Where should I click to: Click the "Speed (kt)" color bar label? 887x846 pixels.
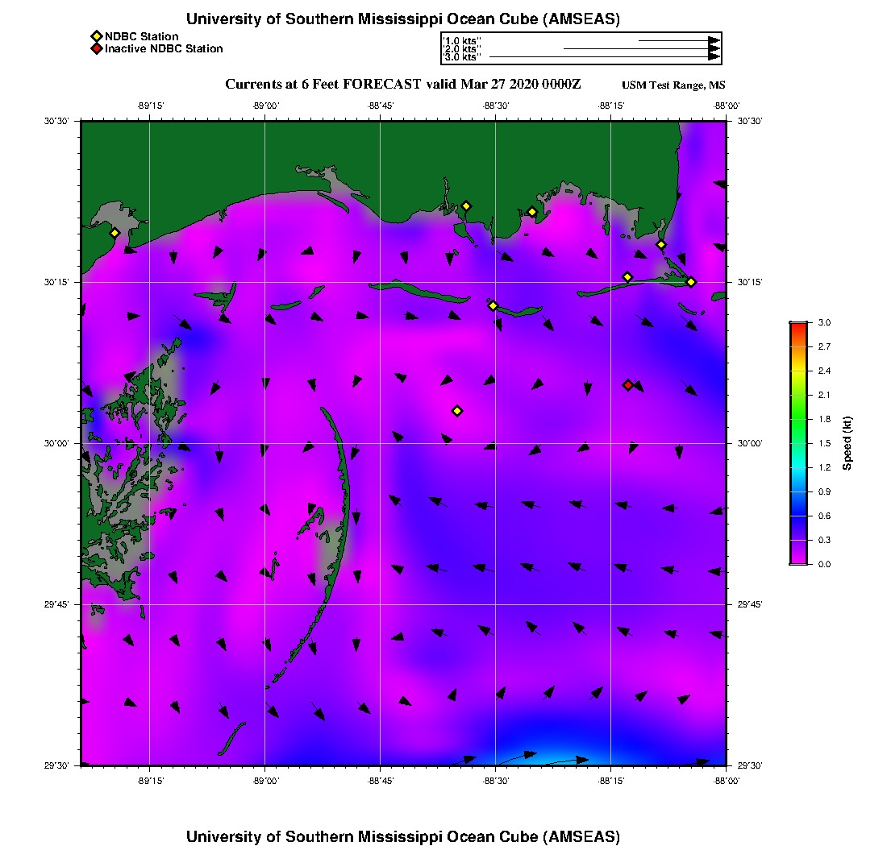(x=847, y=443)
